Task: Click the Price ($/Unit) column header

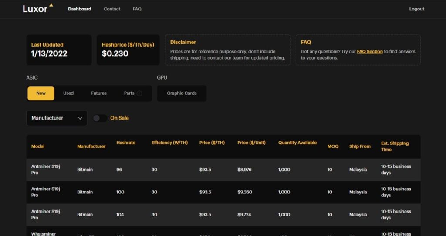Action: (251, 143)
